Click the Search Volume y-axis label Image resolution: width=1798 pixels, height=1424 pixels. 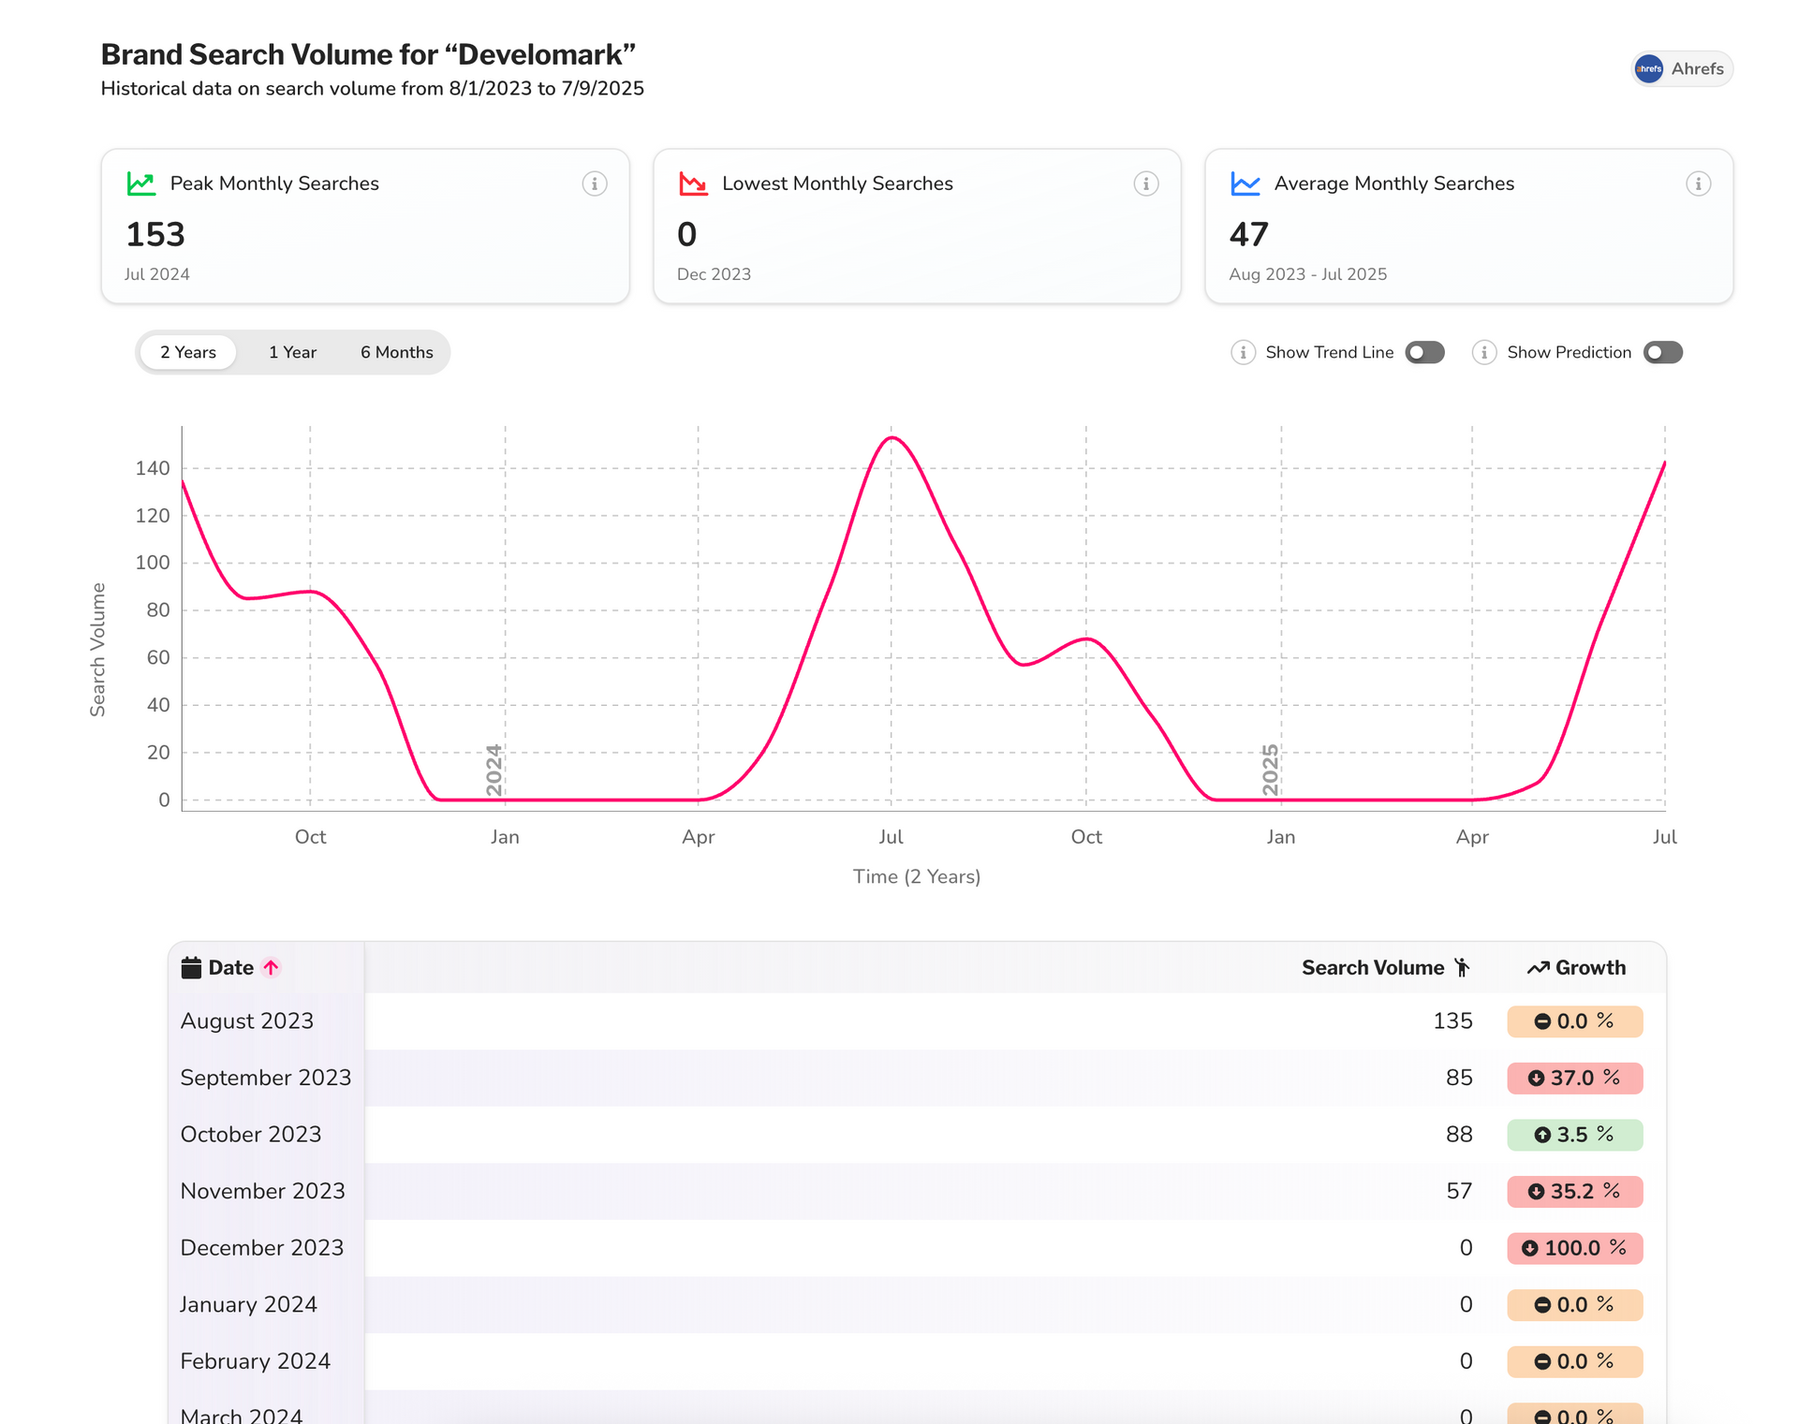[x=97, y=650]
